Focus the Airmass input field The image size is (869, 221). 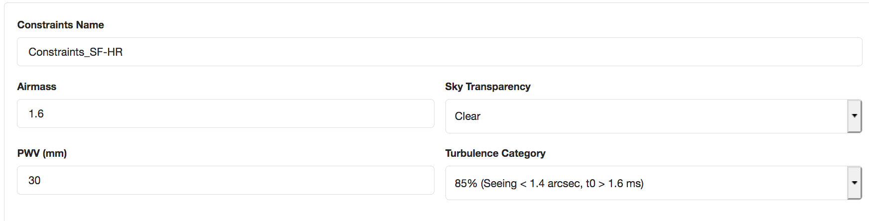225,113
